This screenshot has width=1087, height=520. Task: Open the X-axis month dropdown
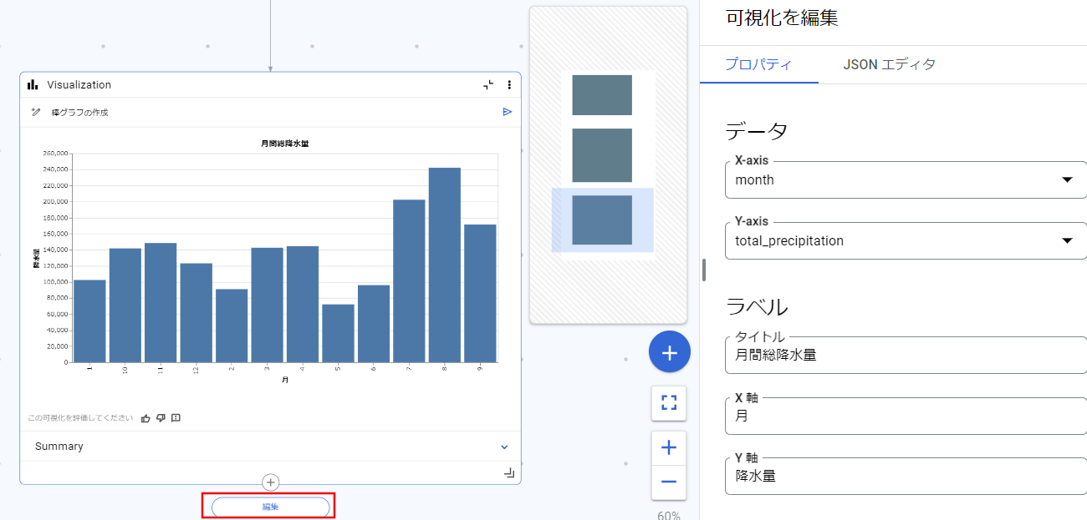906,179
